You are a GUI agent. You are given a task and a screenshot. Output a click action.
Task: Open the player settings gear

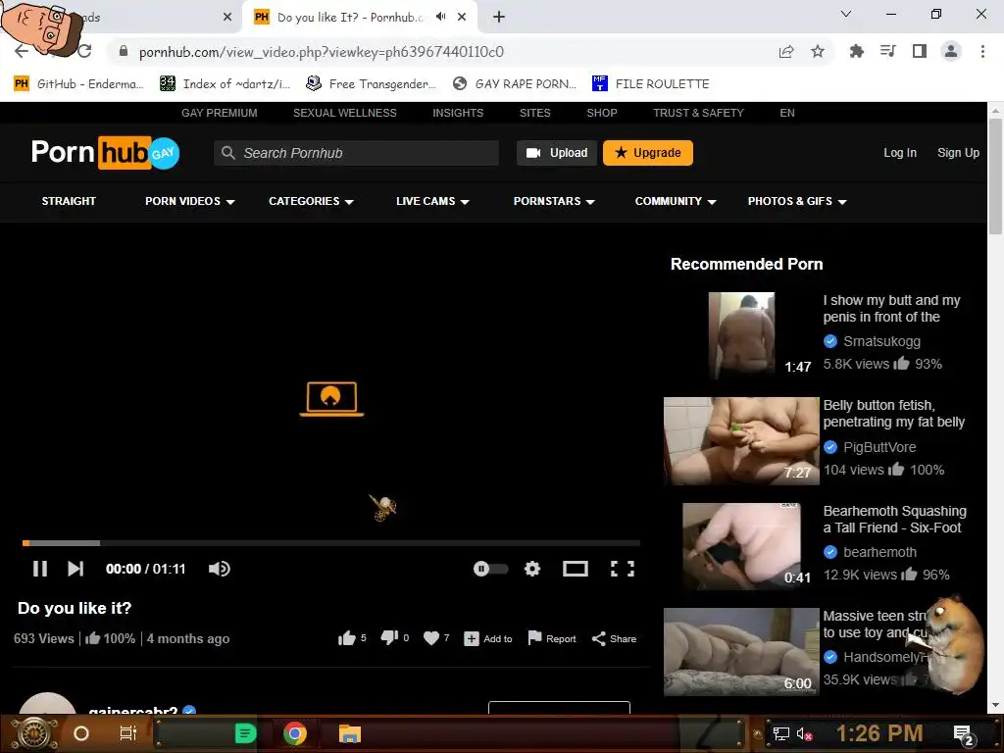[532, 569]
